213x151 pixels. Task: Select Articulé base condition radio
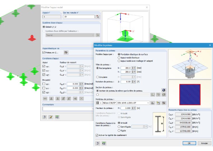(119, 123)
